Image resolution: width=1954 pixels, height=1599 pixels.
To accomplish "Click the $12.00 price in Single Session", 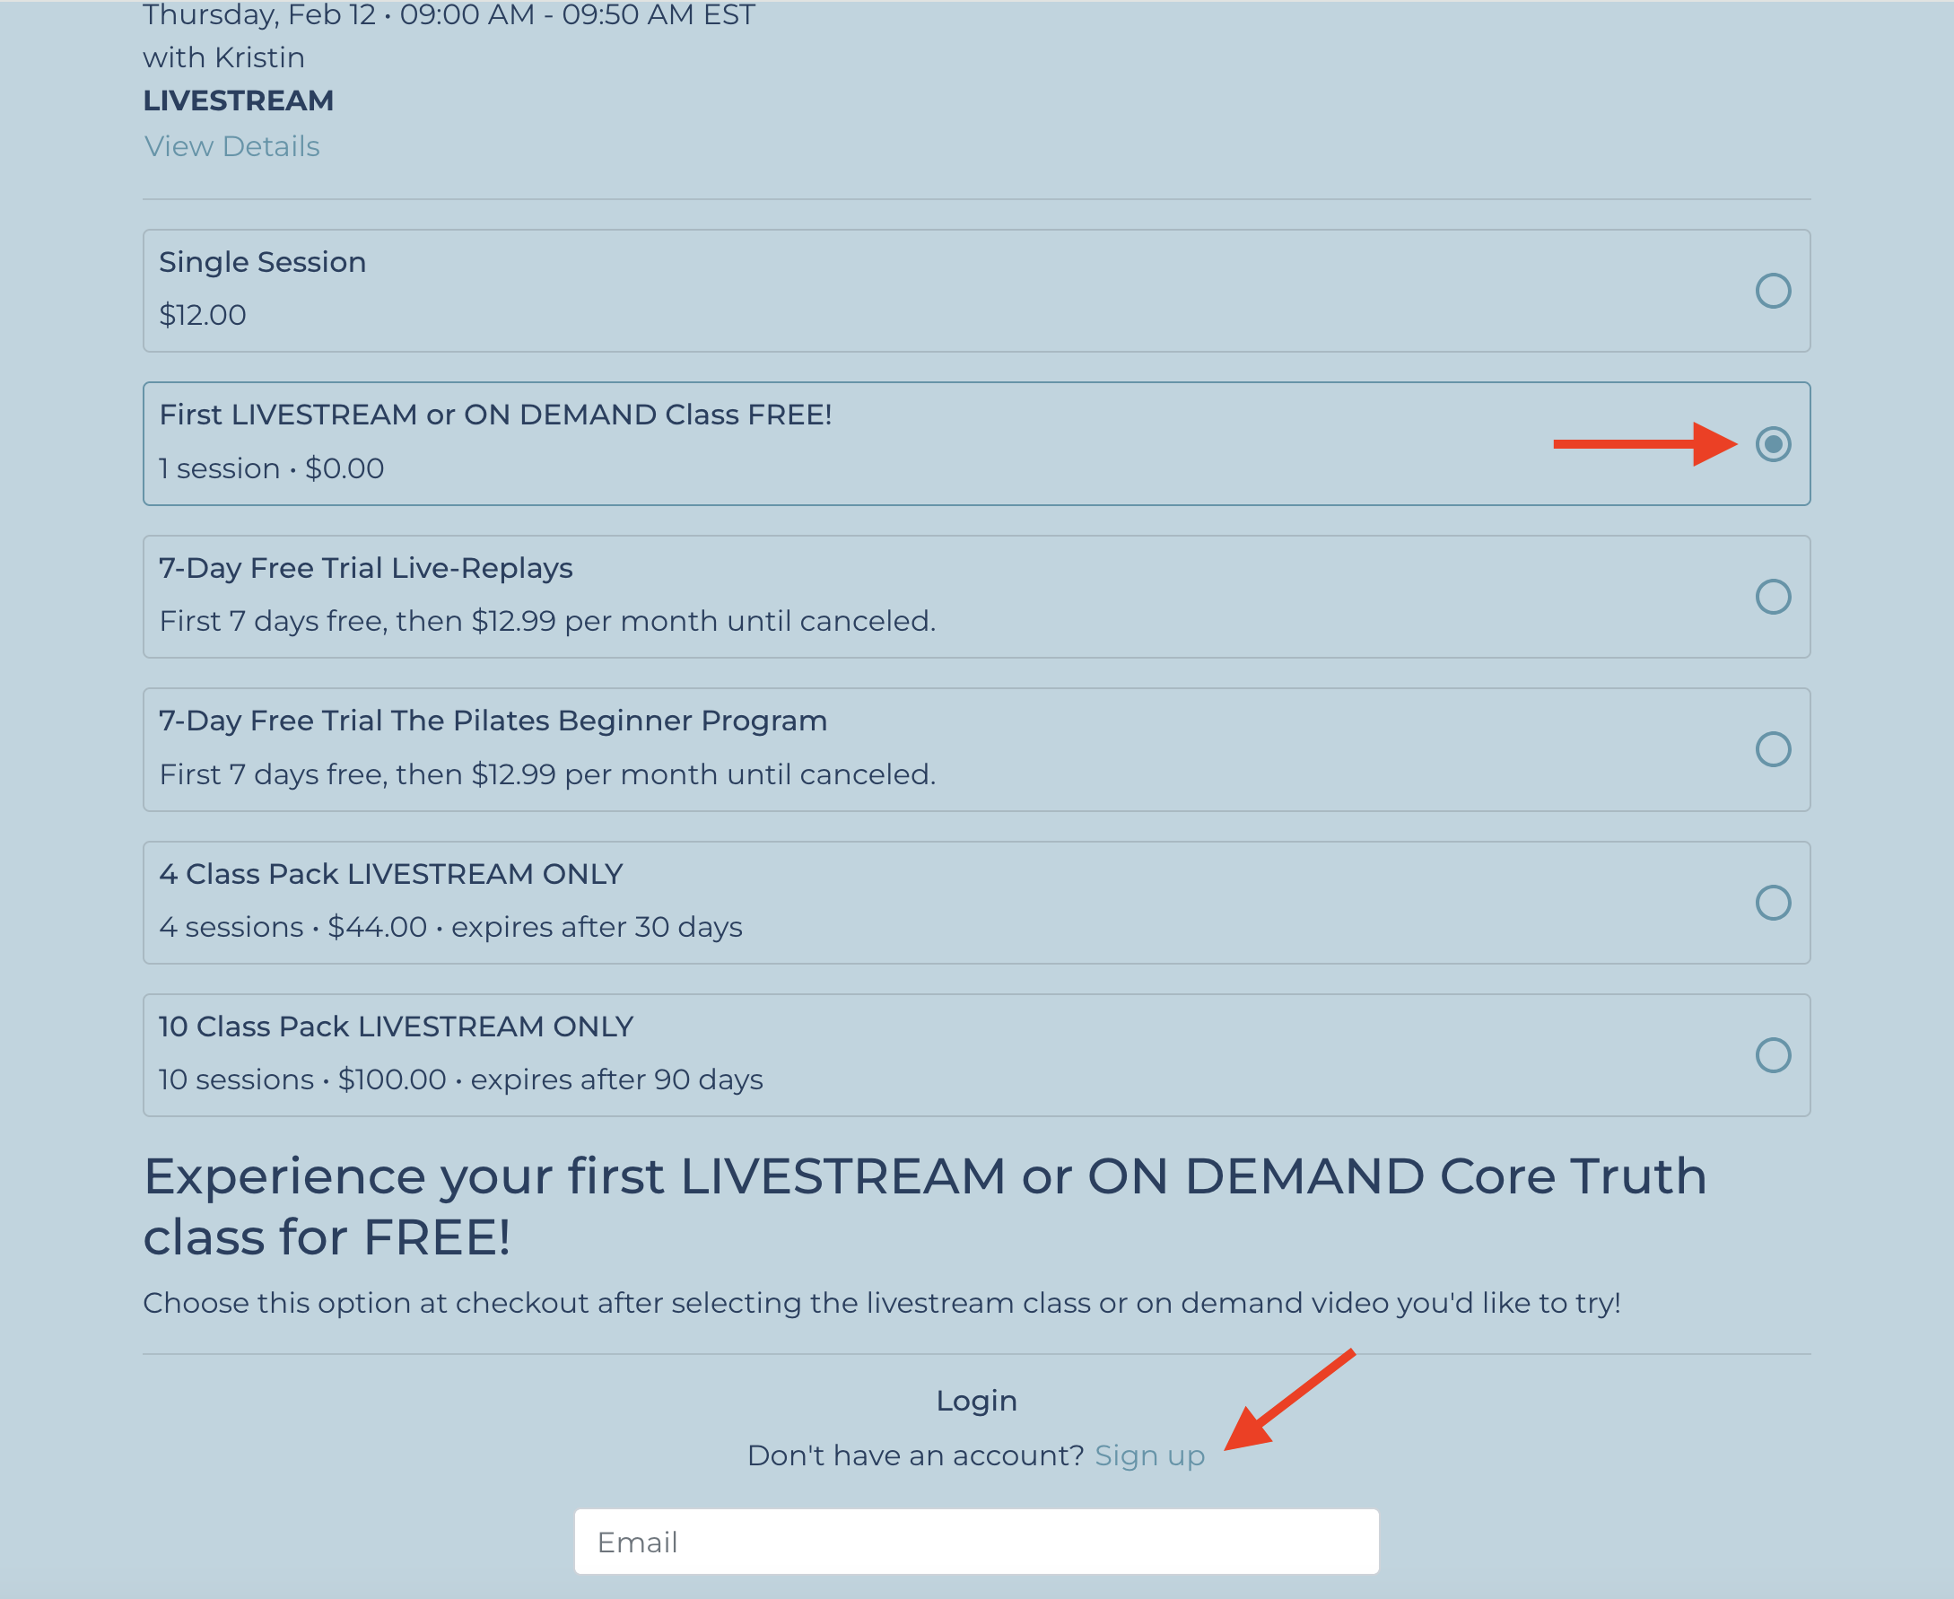I will (203, 315).
